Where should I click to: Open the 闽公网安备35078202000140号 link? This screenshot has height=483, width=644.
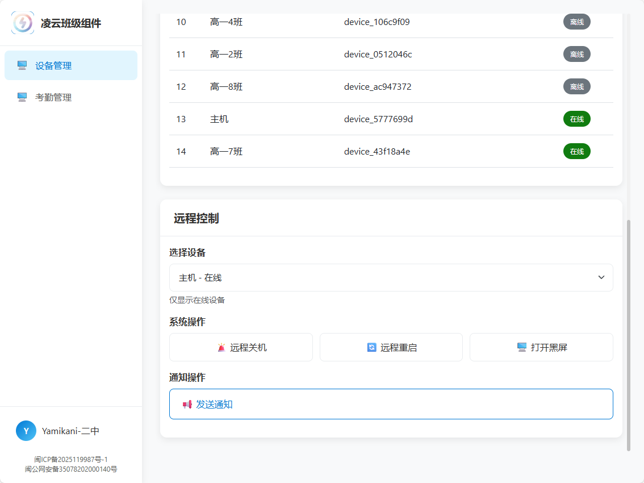(71, 469)
